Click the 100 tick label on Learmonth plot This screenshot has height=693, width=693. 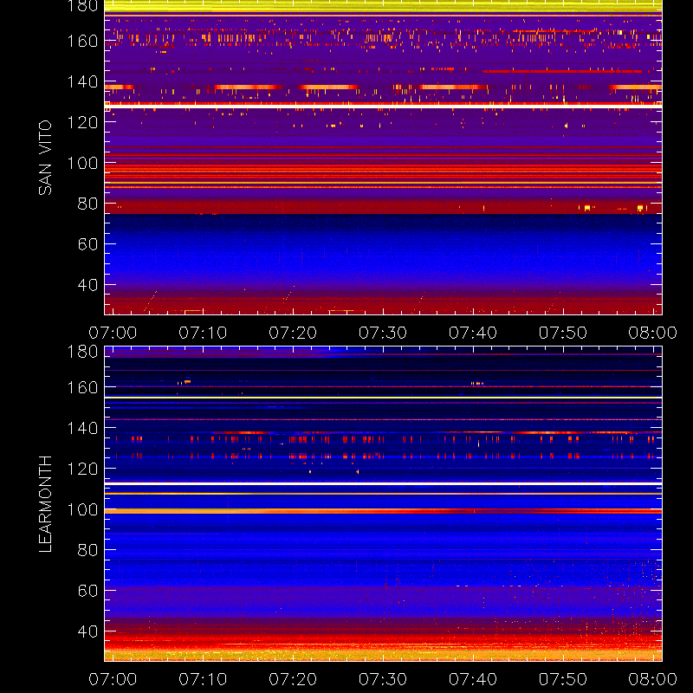82,509
